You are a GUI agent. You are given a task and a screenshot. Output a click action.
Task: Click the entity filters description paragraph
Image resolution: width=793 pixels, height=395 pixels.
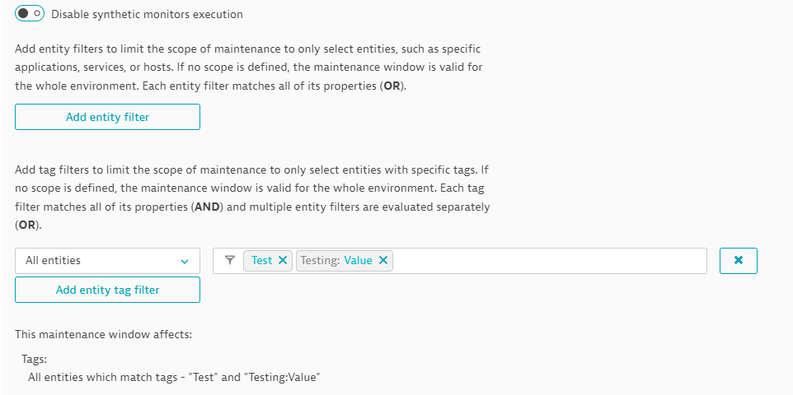pyautogui.click(x=247, y=67)
